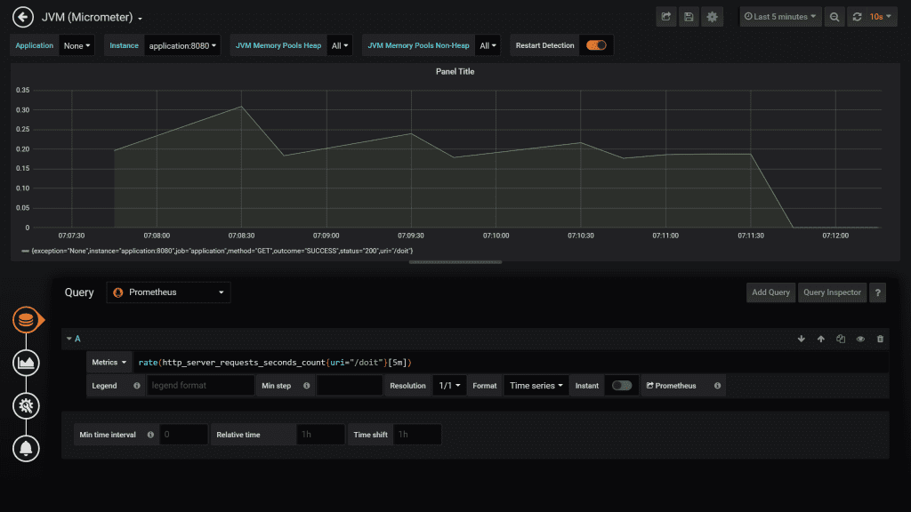The image size is (911, 512).
Task: Hide query A using eye icon
Action: (860, 339)
